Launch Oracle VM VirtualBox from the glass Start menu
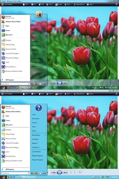 pos(15,53)
